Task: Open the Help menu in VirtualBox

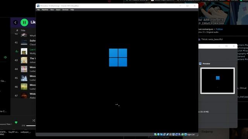Action: click(72, 10)
